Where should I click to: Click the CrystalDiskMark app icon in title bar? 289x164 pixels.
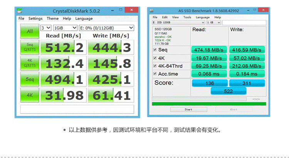coord(19,11)
